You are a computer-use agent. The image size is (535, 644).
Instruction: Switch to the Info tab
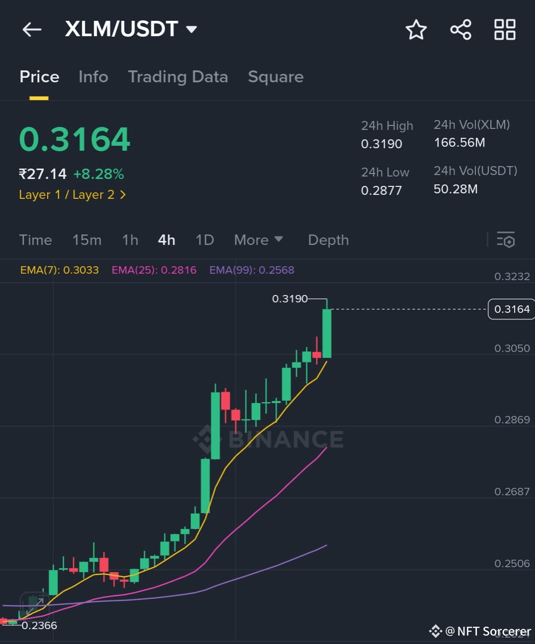93,77
